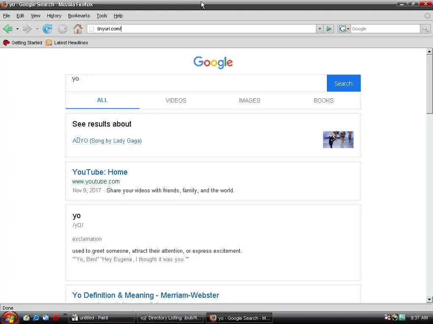Open the View menu
This screenshot has width=433, height=324.
(x=36, y=16)
